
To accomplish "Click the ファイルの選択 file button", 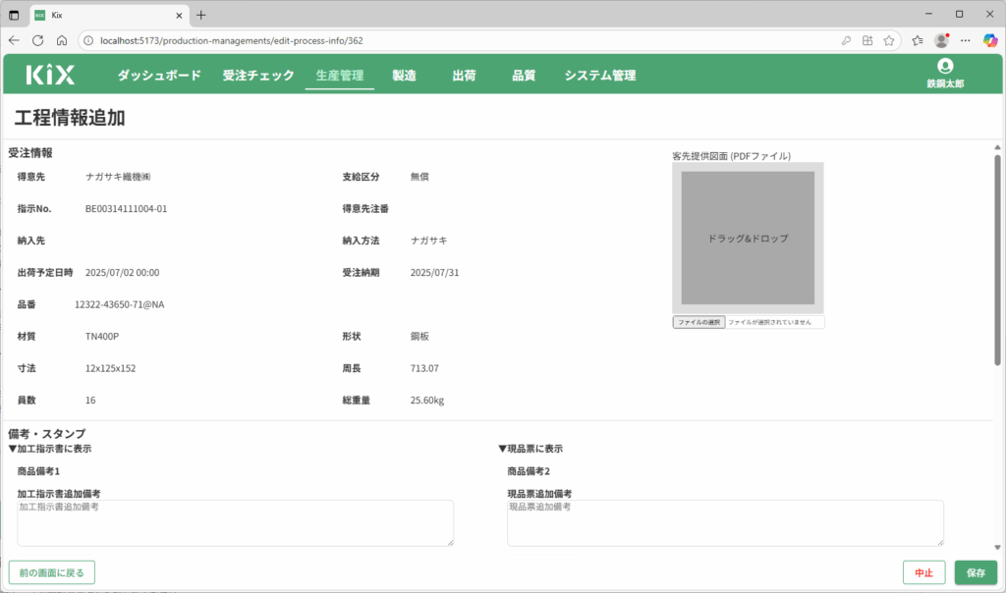I will [699, 322].
